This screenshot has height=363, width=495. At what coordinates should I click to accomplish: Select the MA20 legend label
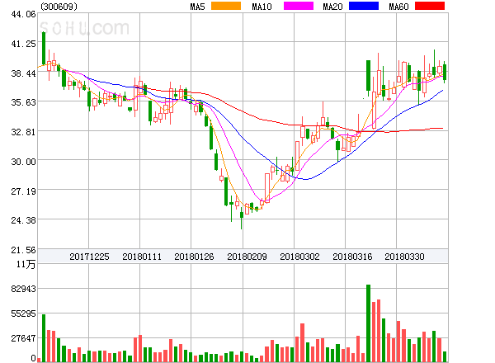click(332, 7)
